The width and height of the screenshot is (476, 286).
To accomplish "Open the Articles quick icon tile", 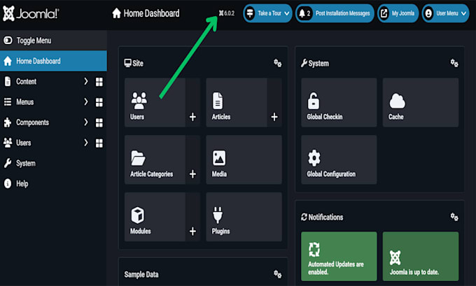I will [x=237, y=103].
